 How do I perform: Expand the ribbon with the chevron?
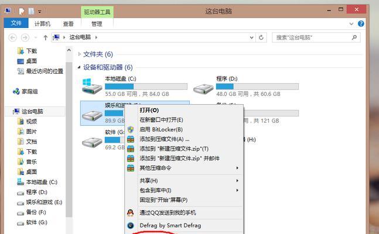351,23
